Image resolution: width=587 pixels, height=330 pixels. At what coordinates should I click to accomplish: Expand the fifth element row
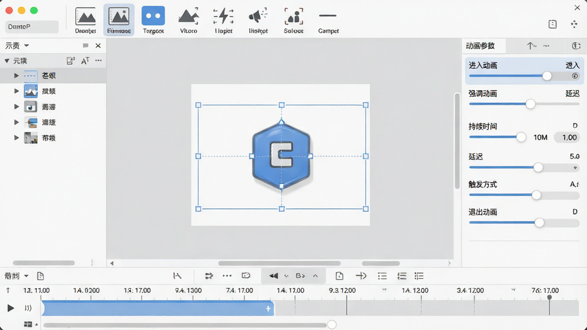point(16,137)
